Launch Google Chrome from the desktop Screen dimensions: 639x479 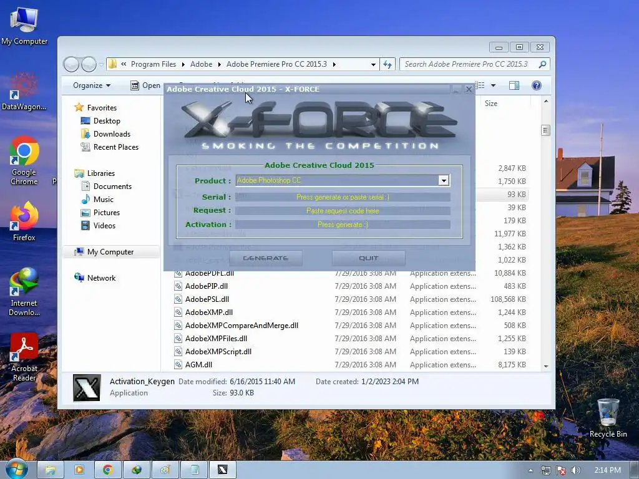[x=24, y=160]
